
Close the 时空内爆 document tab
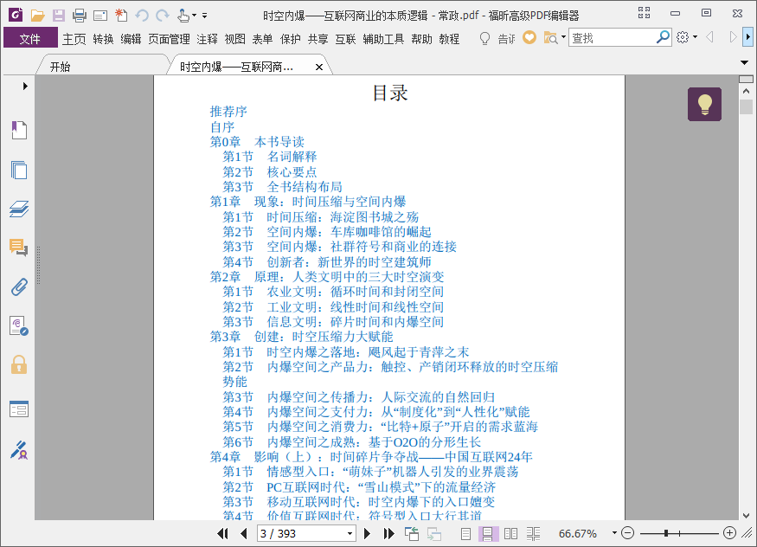coord(319,68)
